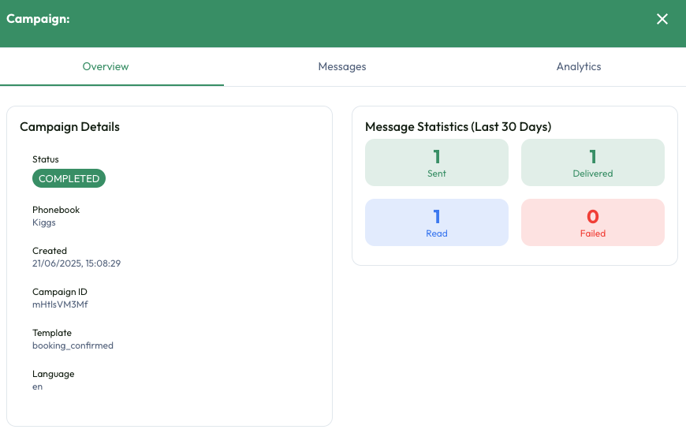
Task: Click the Template label
Action: pos(52,333)
